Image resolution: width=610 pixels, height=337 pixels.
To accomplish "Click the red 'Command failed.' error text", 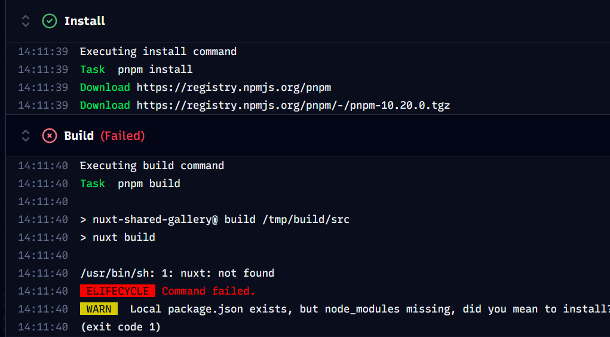I will point(208,291).
